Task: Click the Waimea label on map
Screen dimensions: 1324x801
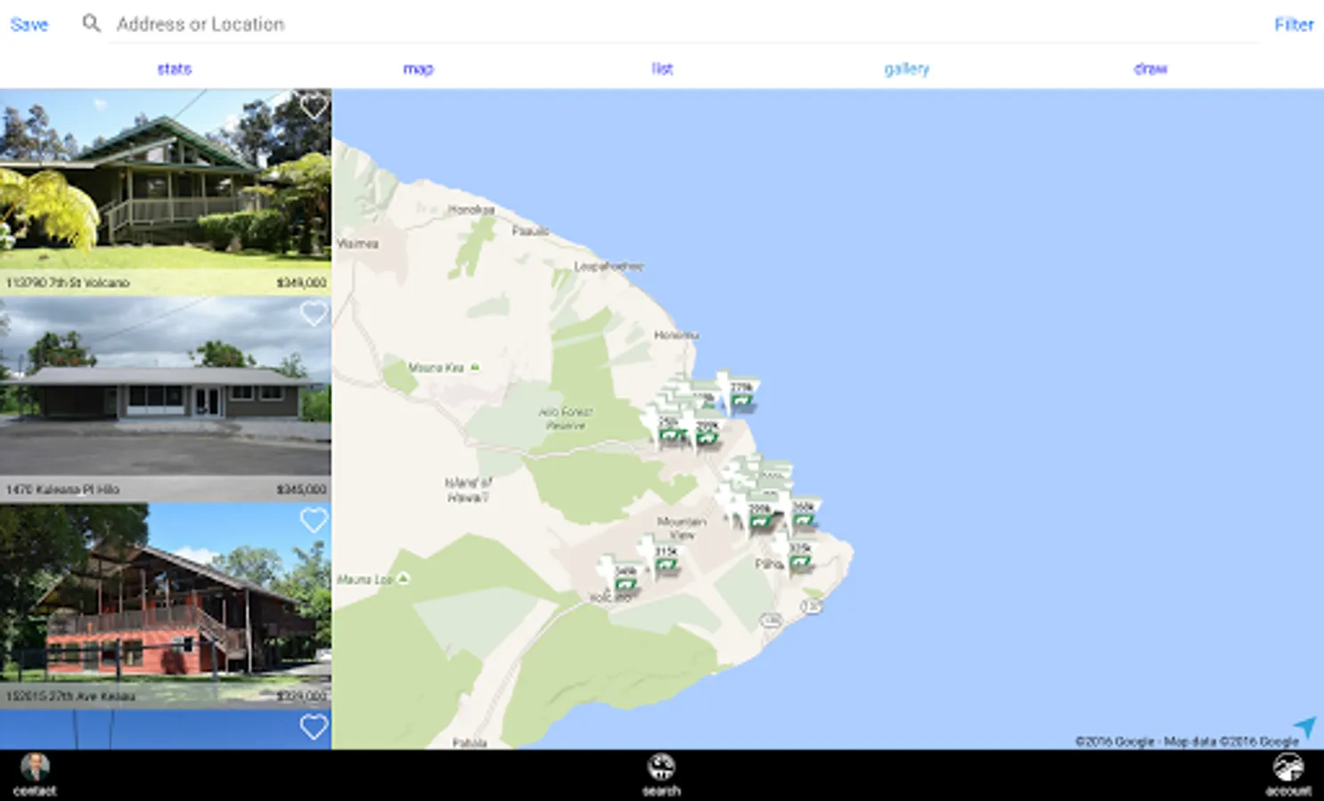Action: [357, 243]
